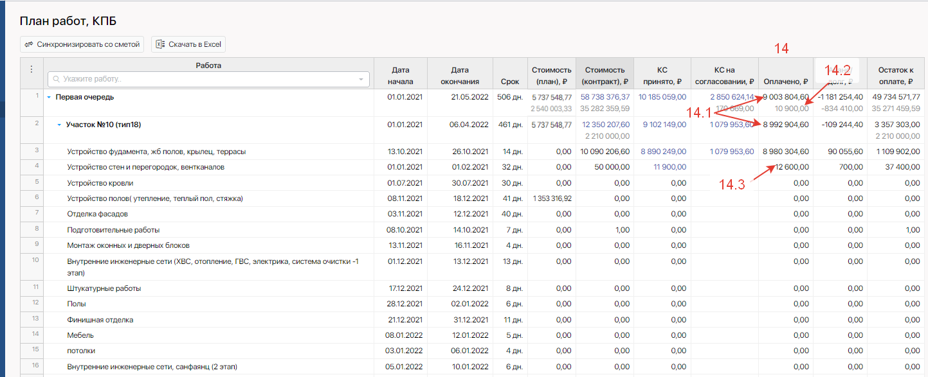
Task: Click the 11 900,00 KS accepted link
Action: (x=669, y=167)
